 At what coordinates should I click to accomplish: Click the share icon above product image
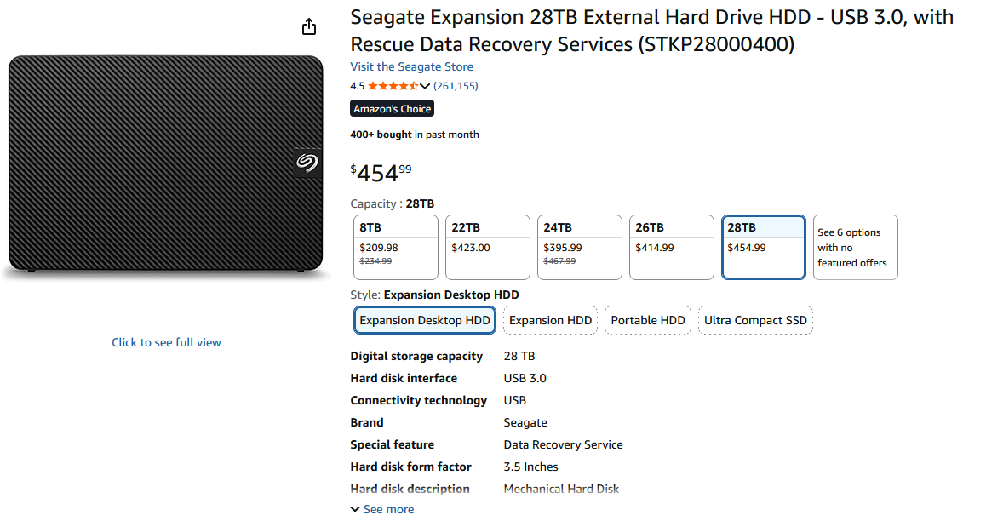pos(309,27)
